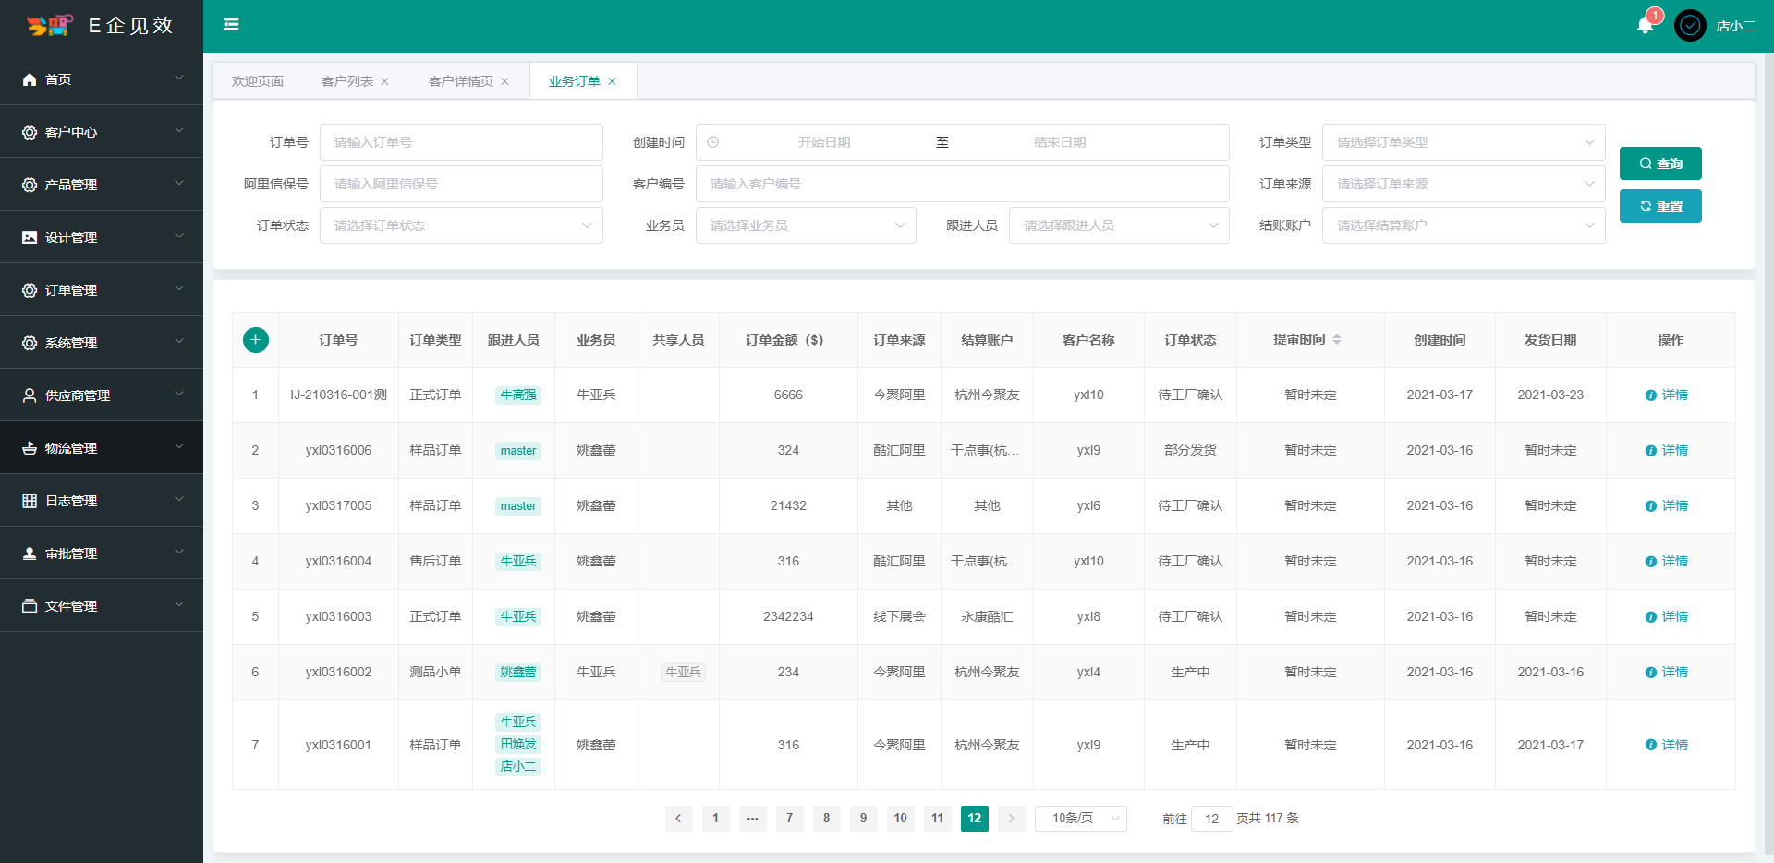This screenshot has height=863, width=1774.
Task: Switch to the 客户详情页 tab
Action: tap(460, 82)
